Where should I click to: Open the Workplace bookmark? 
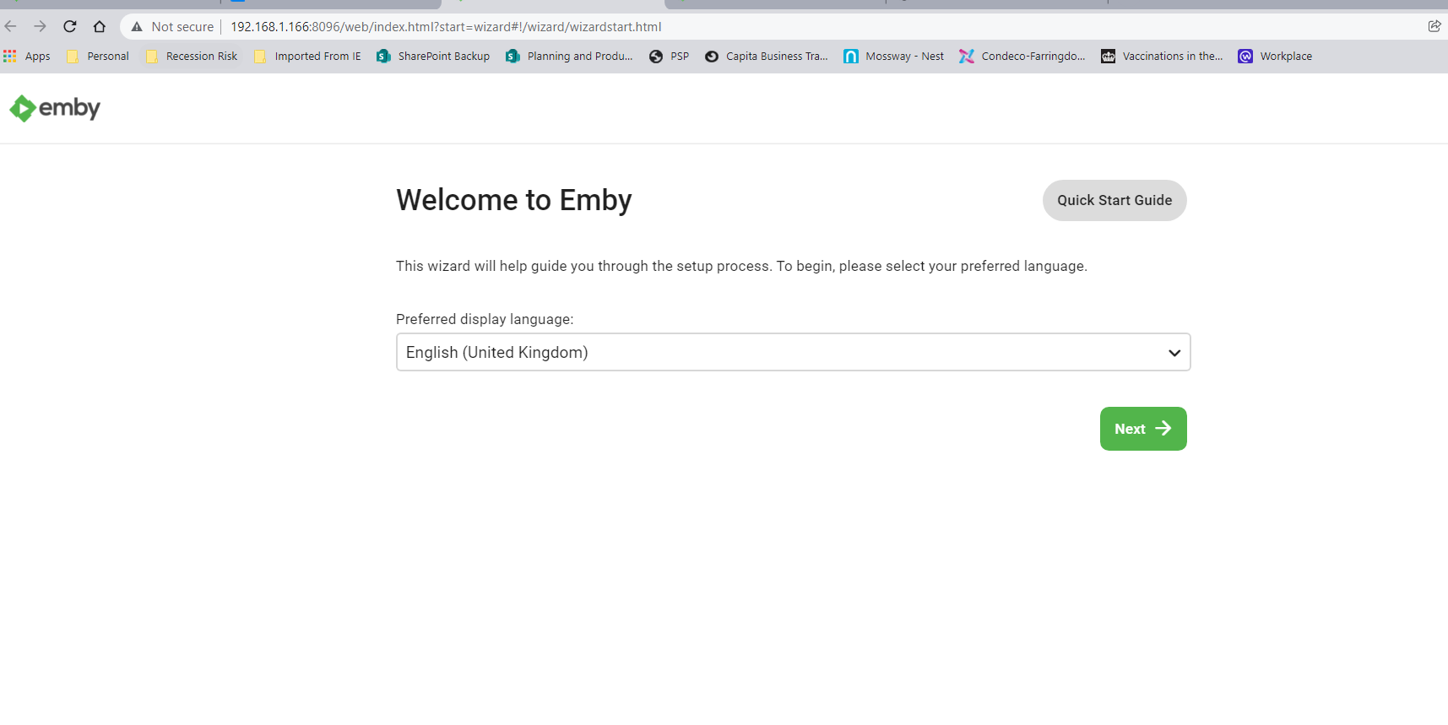(1275, 57)
